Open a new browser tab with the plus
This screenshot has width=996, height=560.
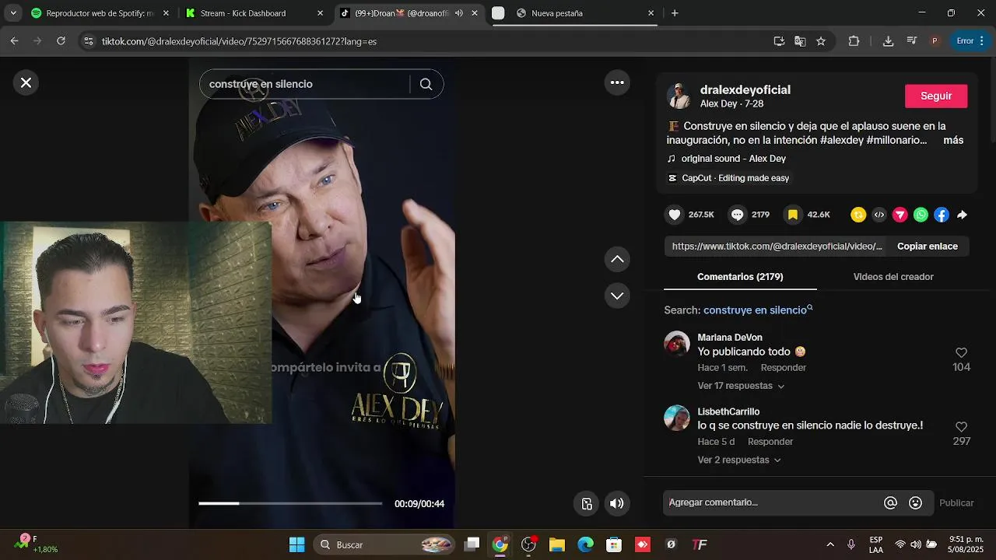[675, 13]
